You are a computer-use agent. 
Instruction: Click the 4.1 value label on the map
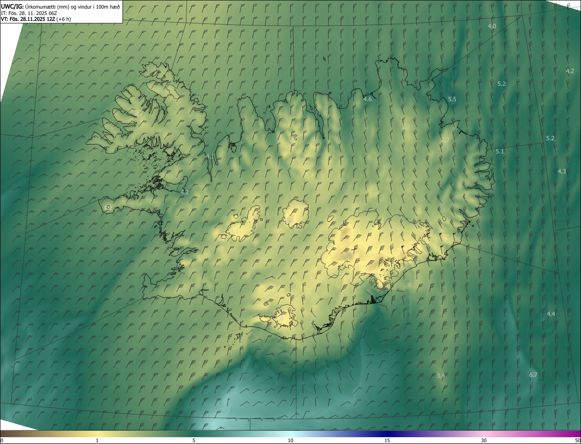[x=210, y=156]
